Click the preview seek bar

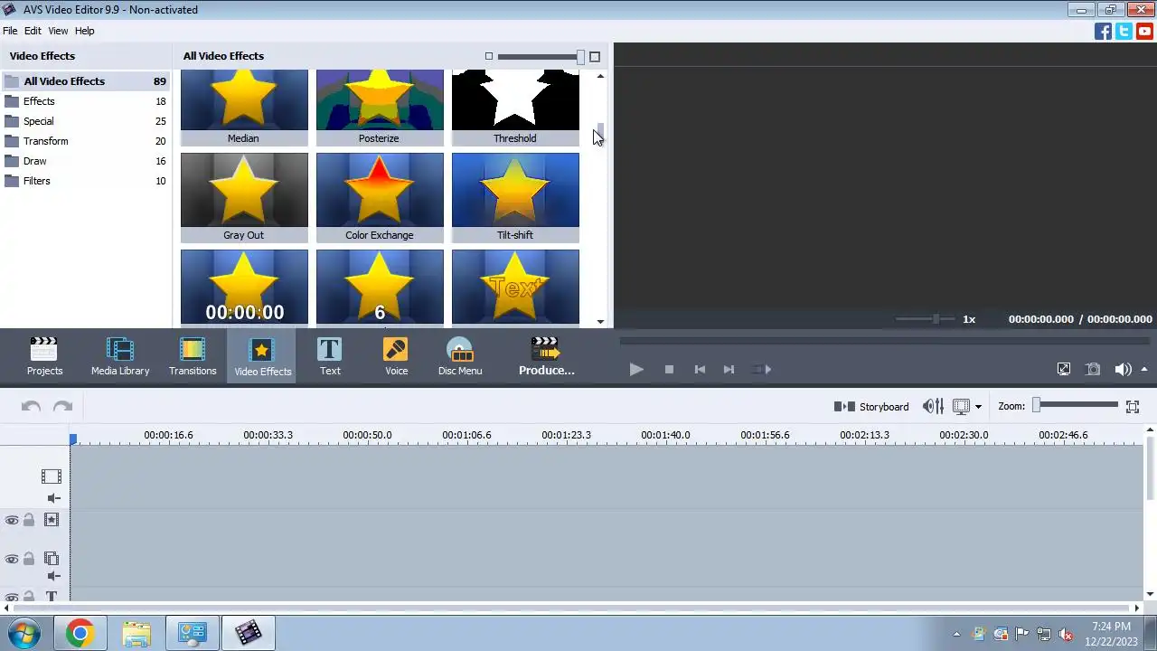click(x=884, y=342)
